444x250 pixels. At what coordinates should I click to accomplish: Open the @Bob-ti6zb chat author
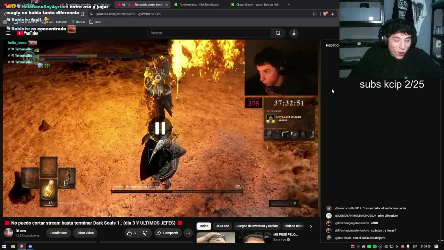343,238
